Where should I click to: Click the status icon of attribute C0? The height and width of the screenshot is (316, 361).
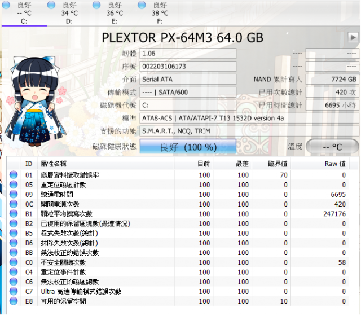point(14,262)
